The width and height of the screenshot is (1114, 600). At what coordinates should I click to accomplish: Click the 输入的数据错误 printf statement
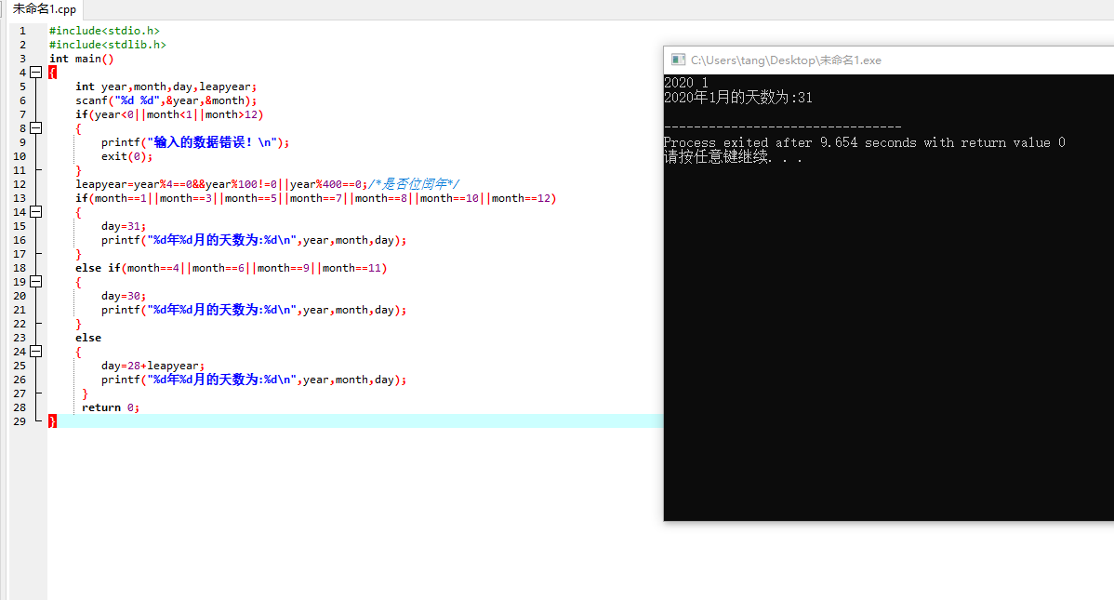[x=195, y=142]
